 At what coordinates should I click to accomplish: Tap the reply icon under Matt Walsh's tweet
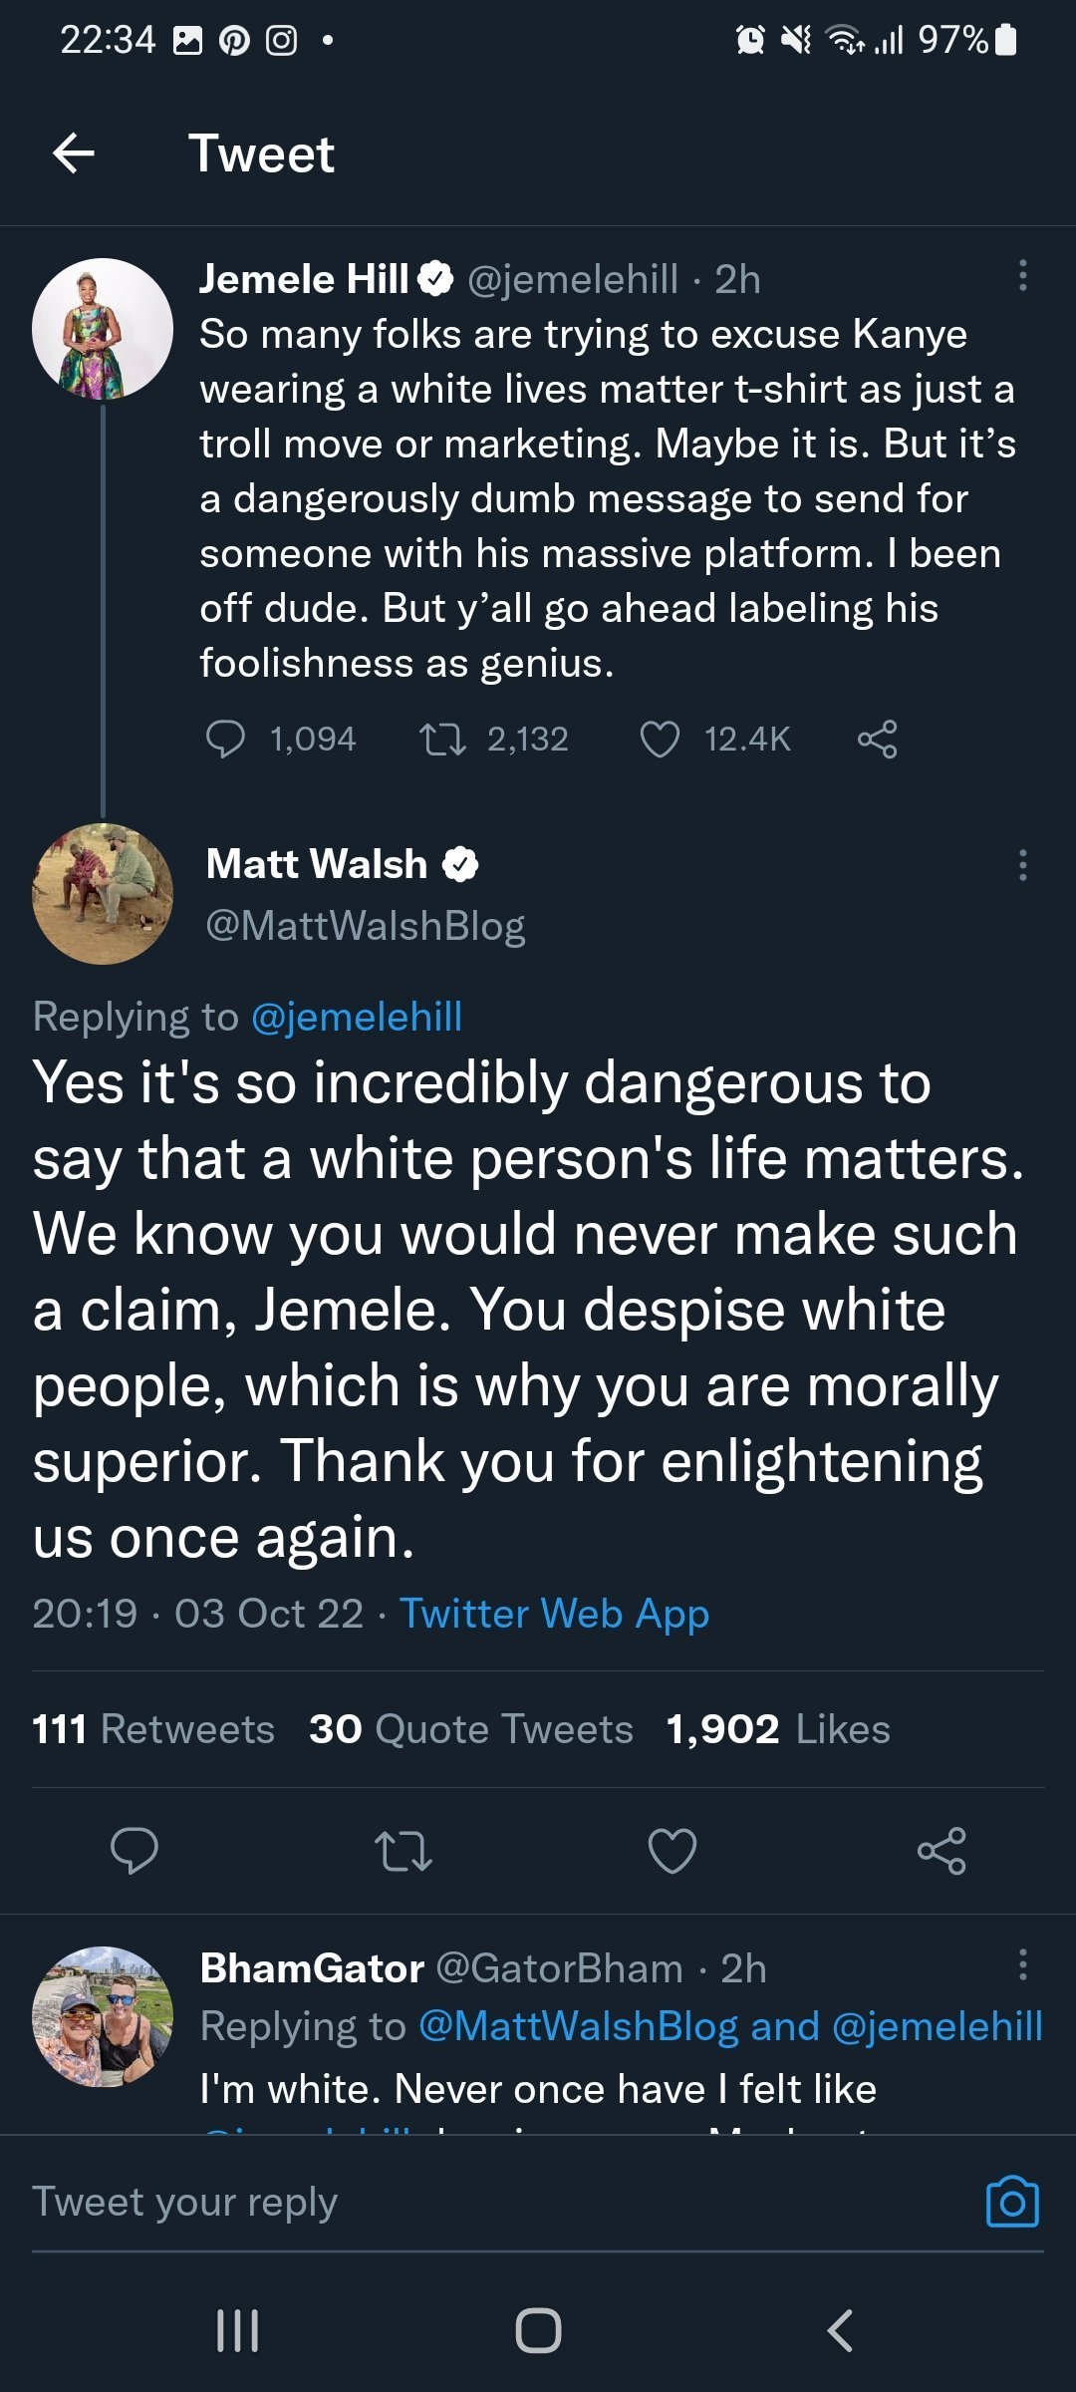[134, 1851]
